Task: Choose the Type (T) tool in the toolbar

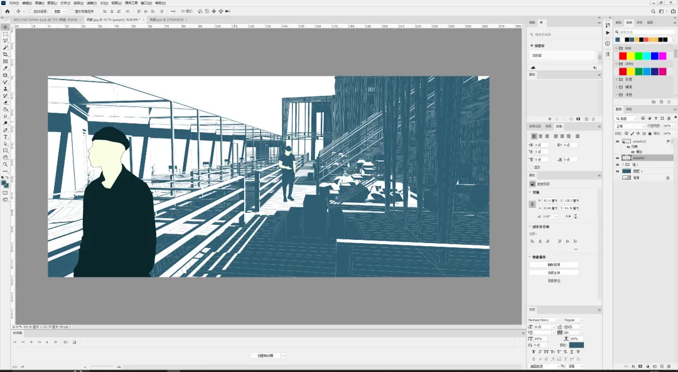Action: (5, 137)
